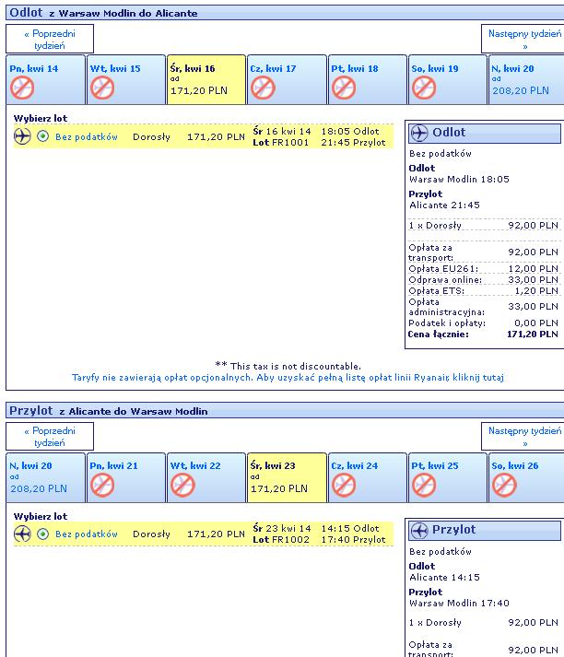The image size is (564, 657).
Task: Go to previous week for outbound flights
Action: pos(50,39)
